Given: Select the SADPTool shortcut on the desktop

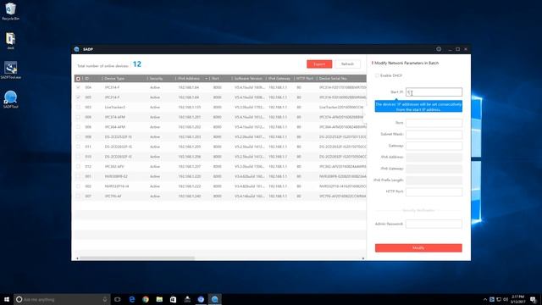Looking at the screenshot, I should coord(10,100).
